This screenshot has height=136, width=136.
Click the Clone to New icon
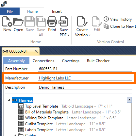pyautogui.click(x=106, y=26)
